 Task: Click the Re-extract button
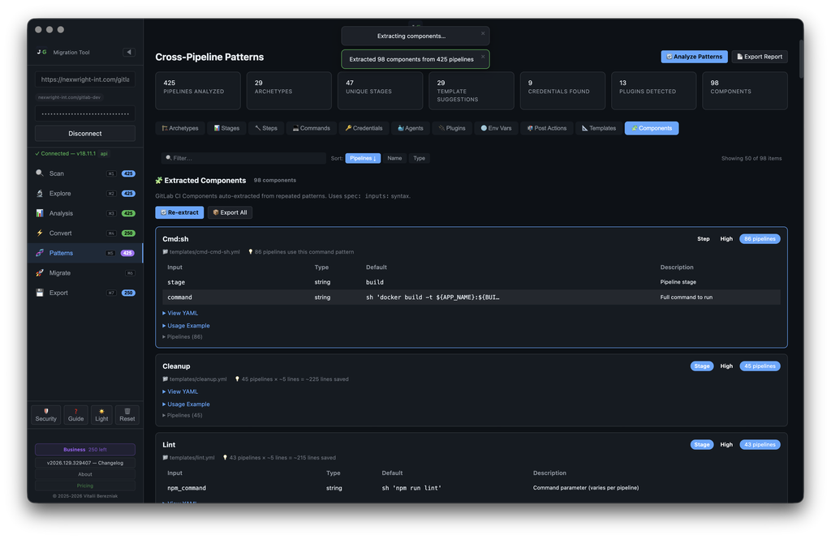click(x=179, y=212)
